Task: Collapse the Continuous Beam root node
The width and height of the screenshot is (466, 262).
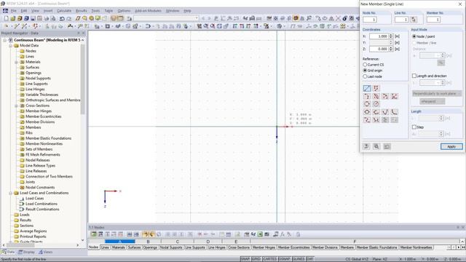Action: [x=5, y=40]
